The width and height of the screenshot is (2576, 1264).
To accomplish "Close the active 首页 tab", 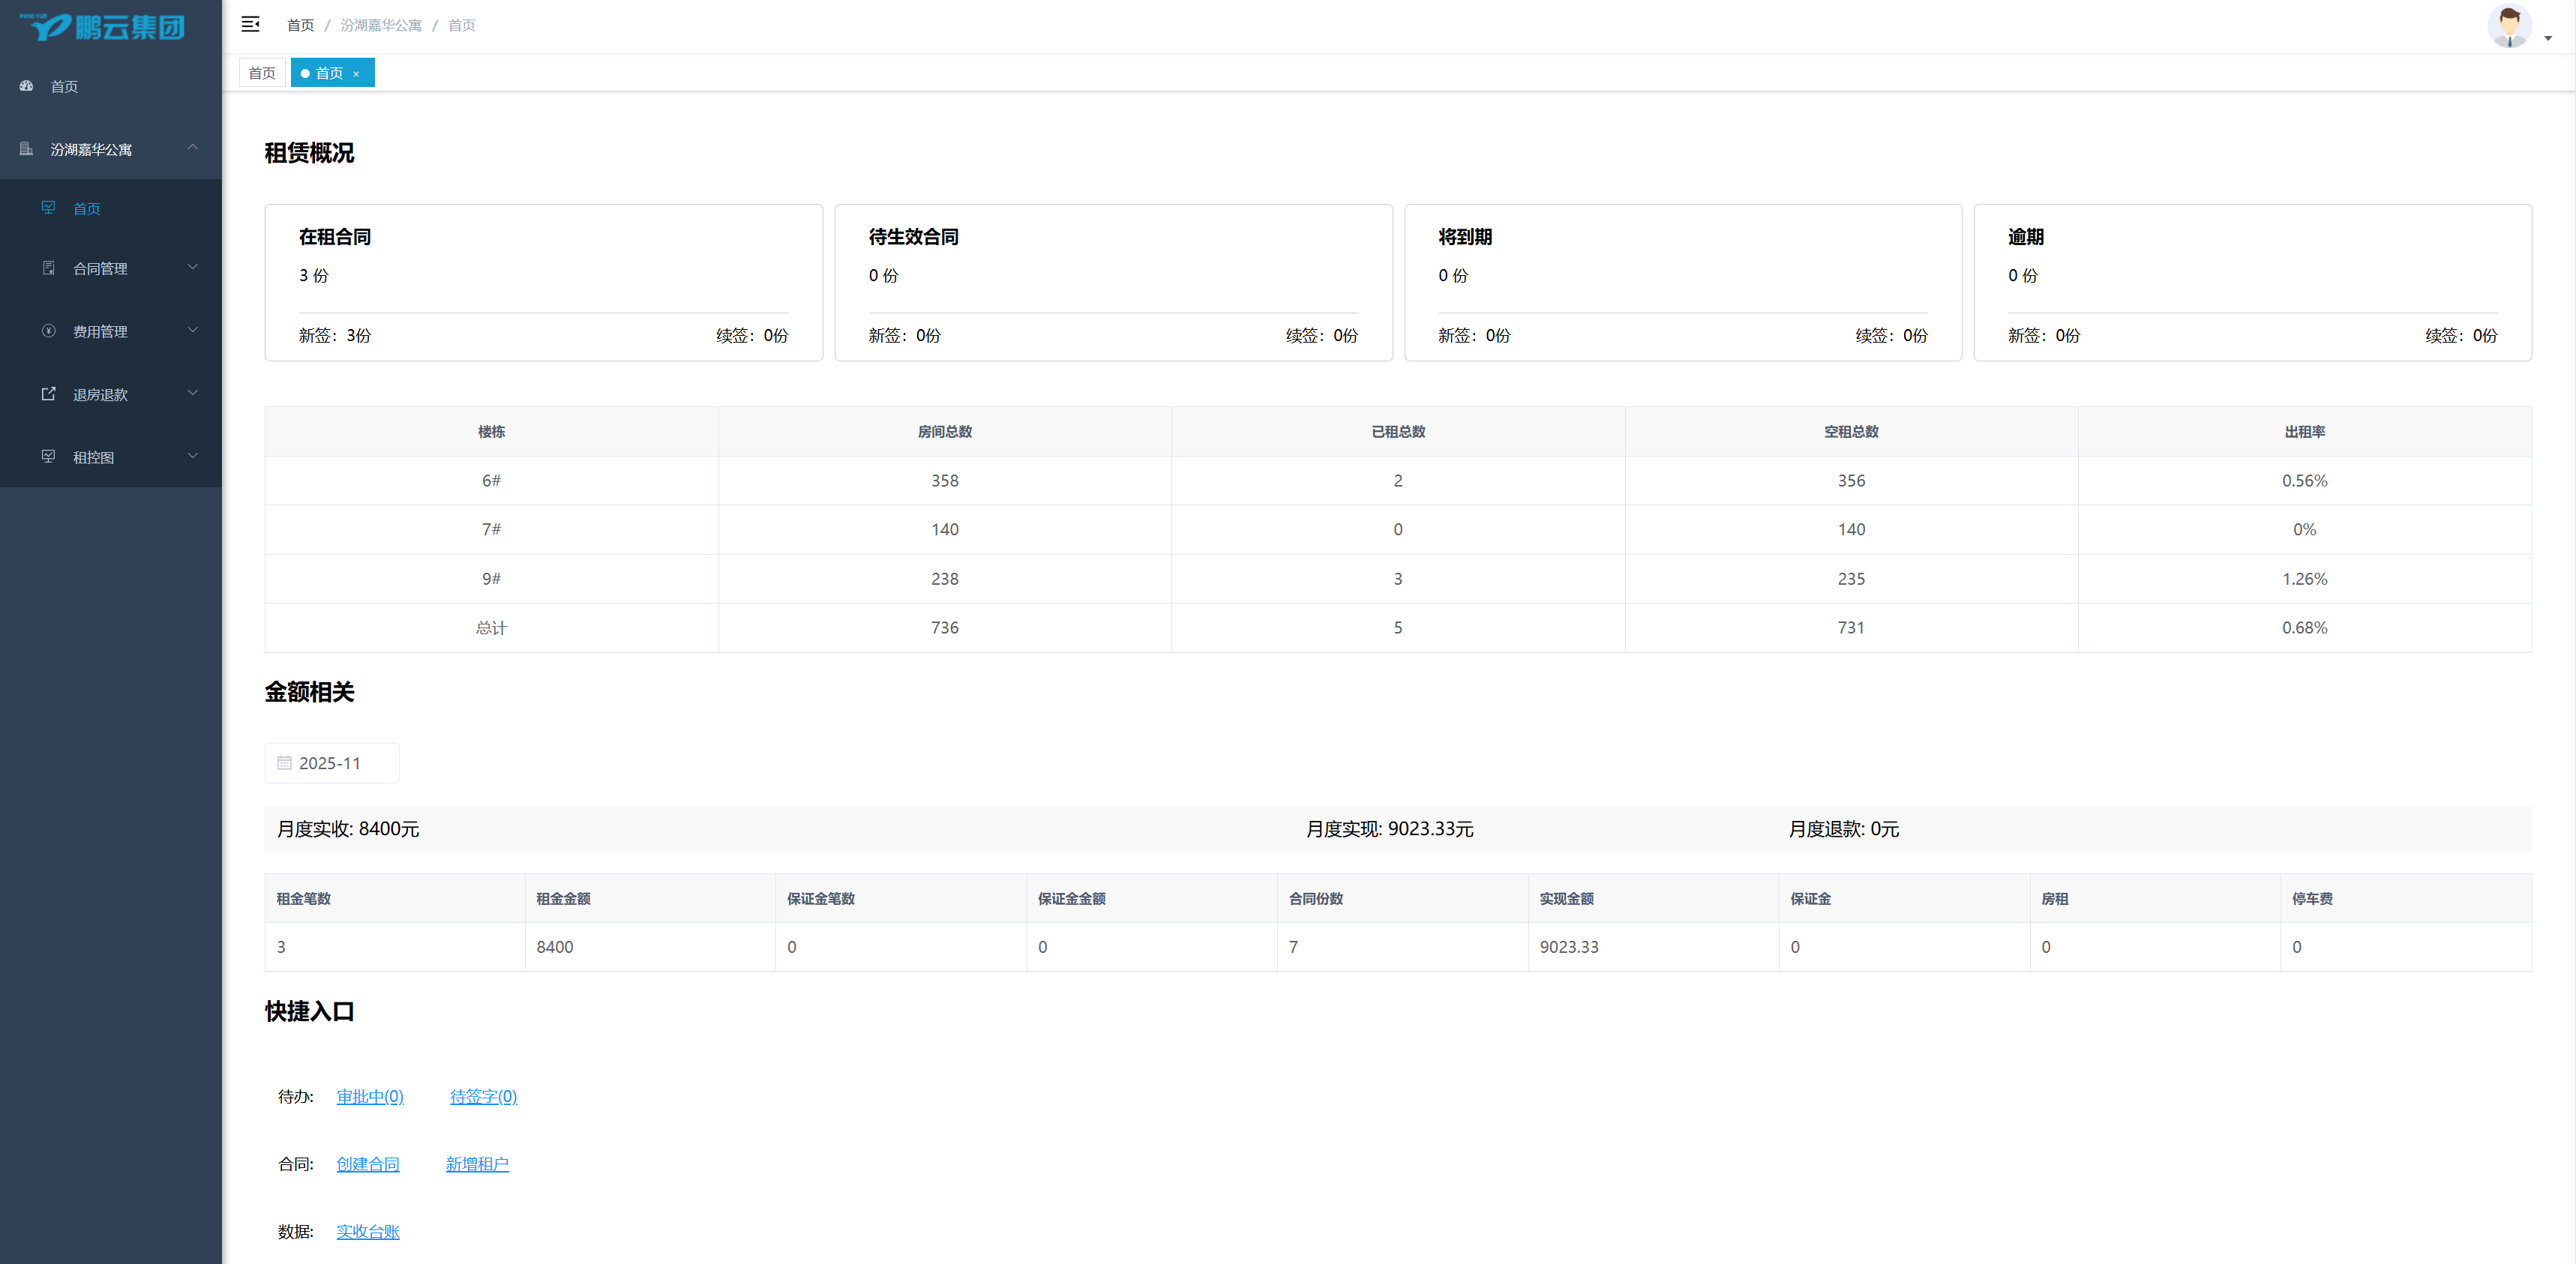I will [x=356, y=74].
